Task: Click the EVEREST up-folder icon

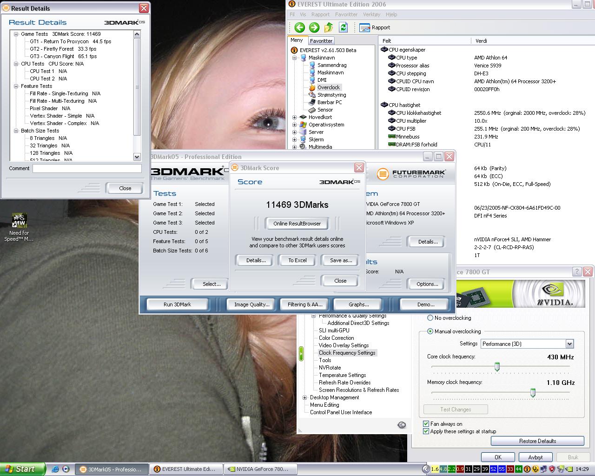Action: coord(329,27)
